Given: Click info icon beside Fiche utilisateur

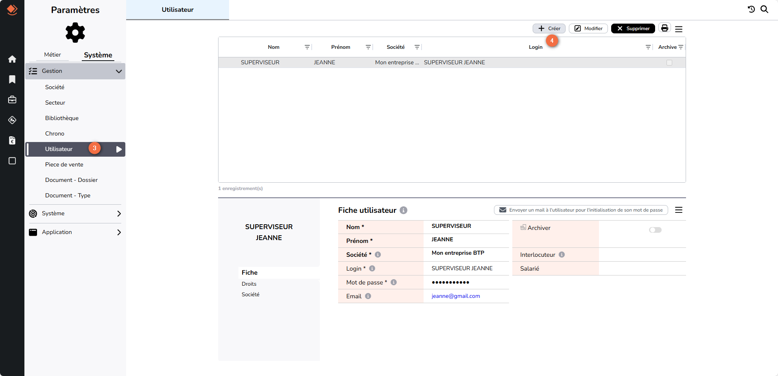Looking at the screenshot, I should click(x=403, y=210).
